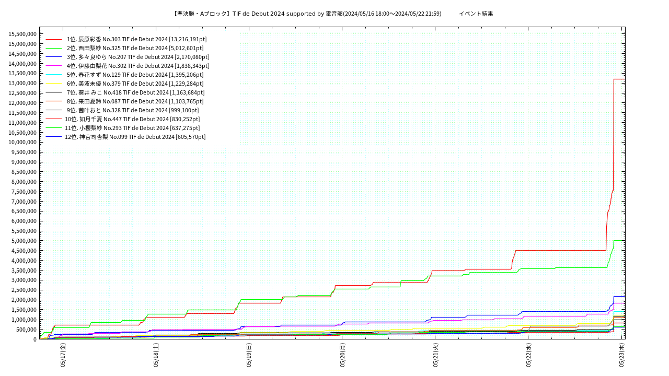Click the green line sample beside 2位 legend
This screenshot has width=669, height=376.
(54, 48)
